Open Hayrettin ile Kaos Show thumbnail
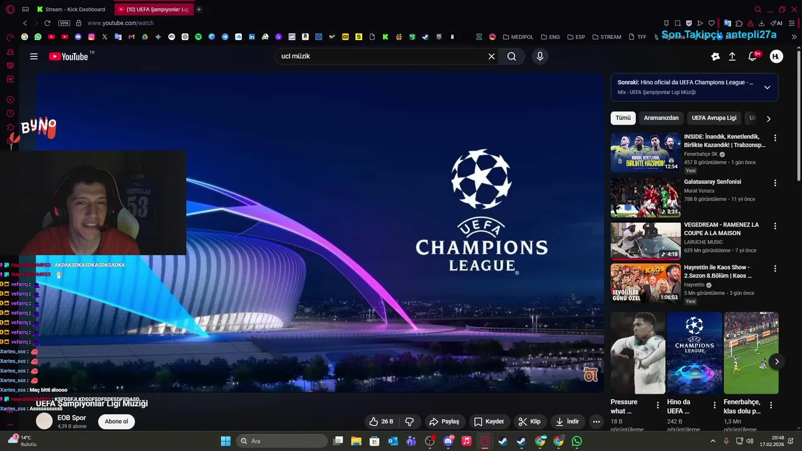This screenshot has width=802, height=451. tap(645, 283)
